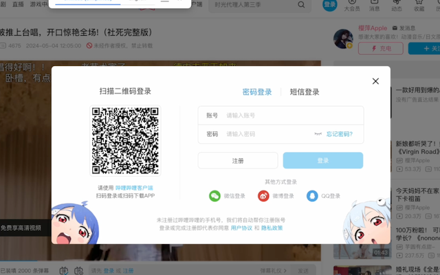The image size is (440, 275).
Task: Click video publish date 2024-05-04 12:05:00
Action: click(54, 45)
